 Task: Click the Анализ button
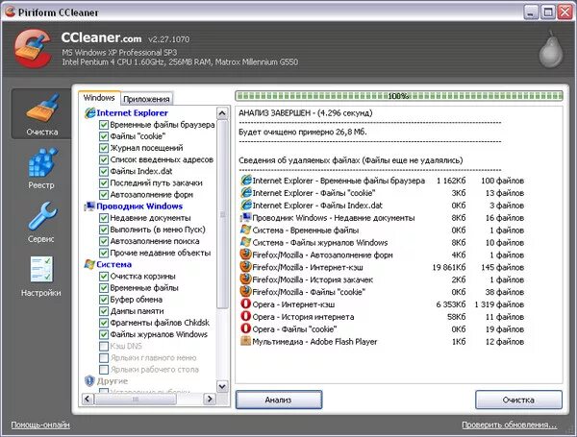click(279, 400)
